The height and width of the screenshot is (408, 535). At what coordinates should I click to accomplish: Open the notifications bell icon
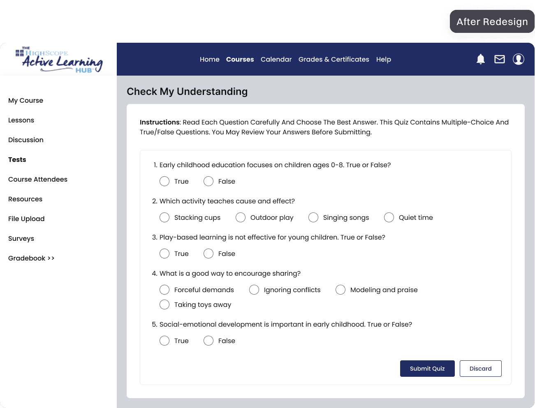coord(481,59)
